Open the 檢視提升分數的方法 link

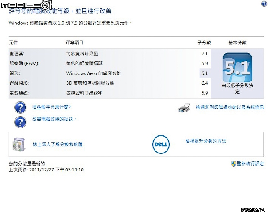tap(206, 141)
